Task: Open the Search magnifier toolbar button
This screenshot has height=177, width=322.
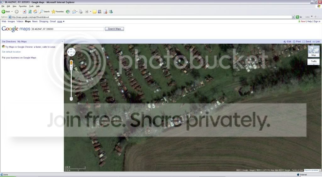Action: click(45, 12)
